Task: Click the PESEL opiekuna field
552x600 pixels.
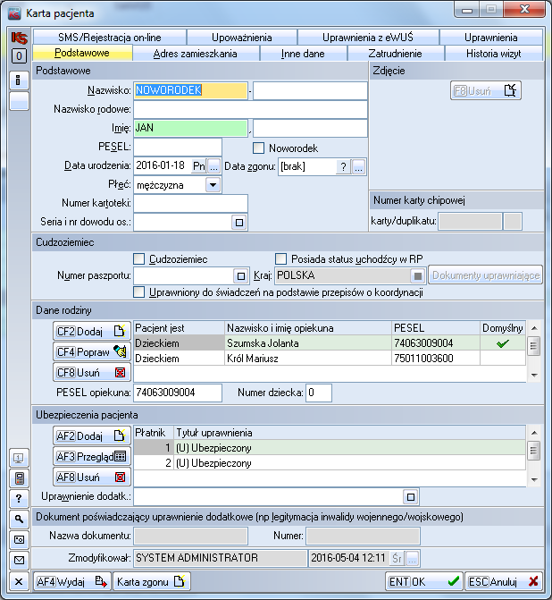Action: point(178,393)
